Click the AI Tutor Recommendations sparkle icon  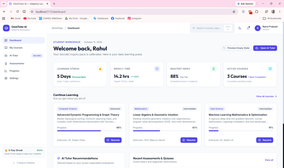pyautogui.click(x=58, y=158)
